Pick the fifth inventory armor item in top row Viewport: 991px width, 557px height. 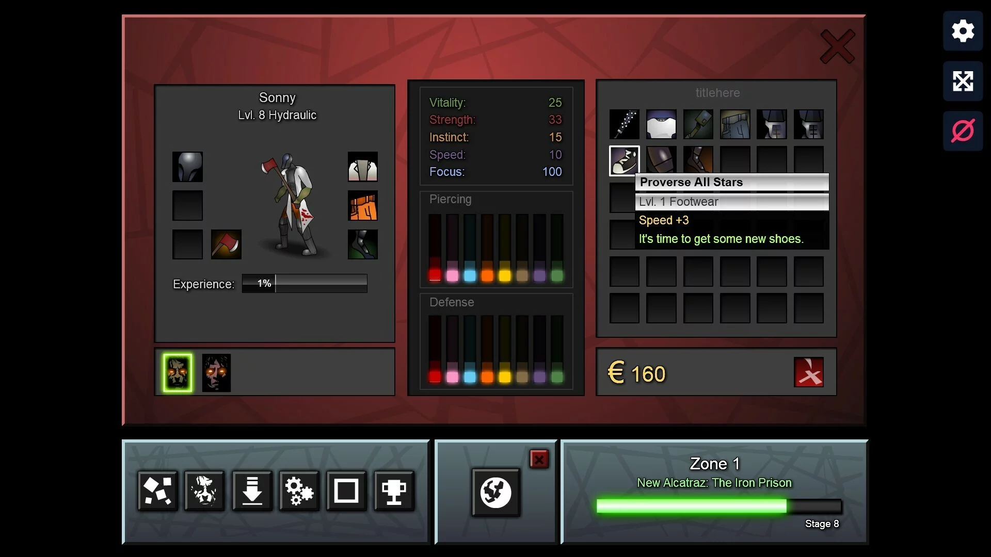[772, 124]
